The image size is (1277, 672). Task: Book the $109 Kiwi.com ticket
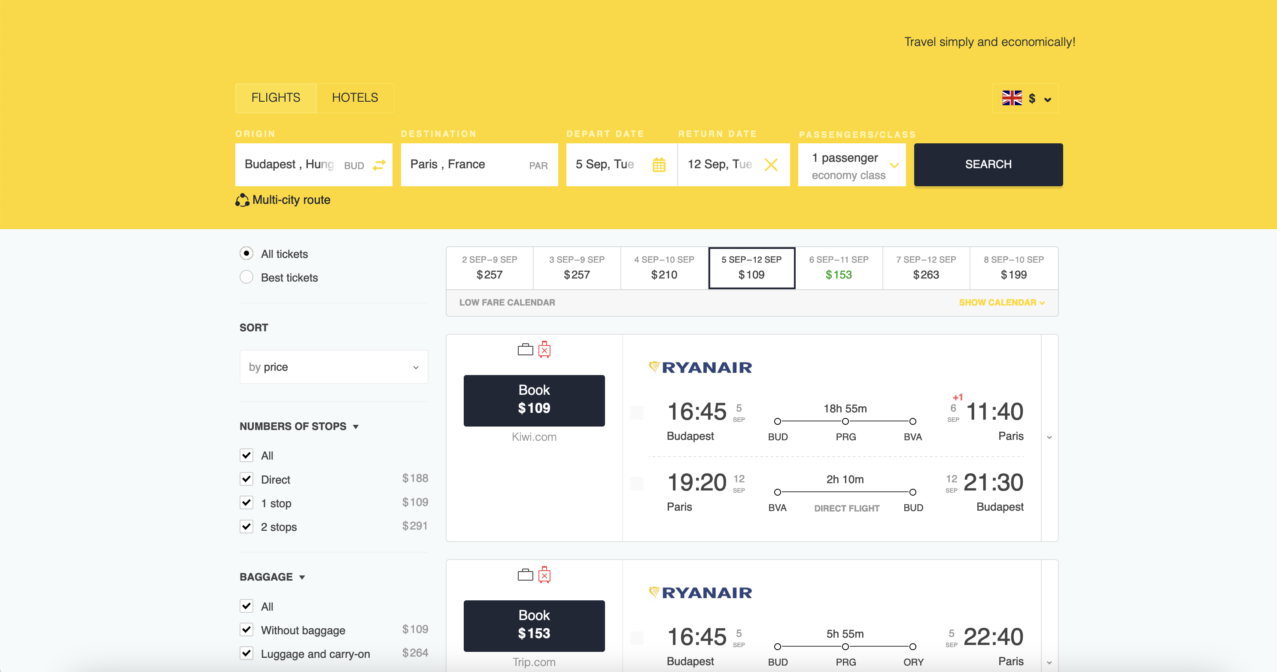coord(534,400)
